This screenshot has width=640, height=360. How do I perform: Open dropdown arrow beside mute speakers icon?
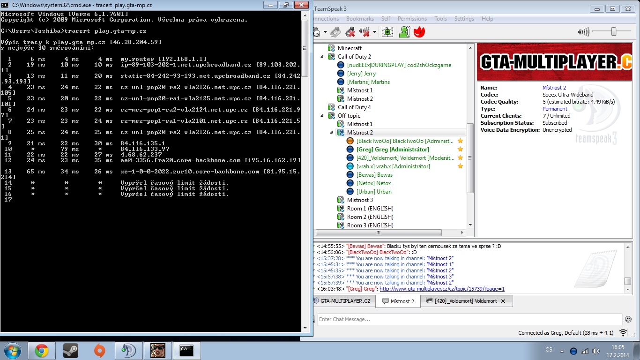[x=375, y=32]
